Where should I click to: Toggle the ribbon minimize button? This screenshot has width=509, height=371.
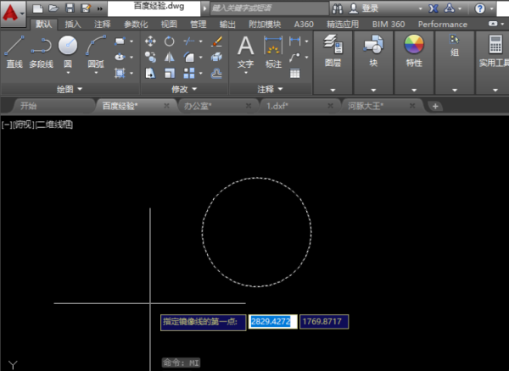pos(493,24)
